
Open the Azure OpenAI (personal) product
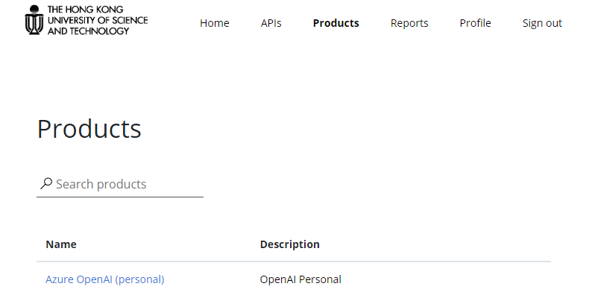(x=105, y=279)
